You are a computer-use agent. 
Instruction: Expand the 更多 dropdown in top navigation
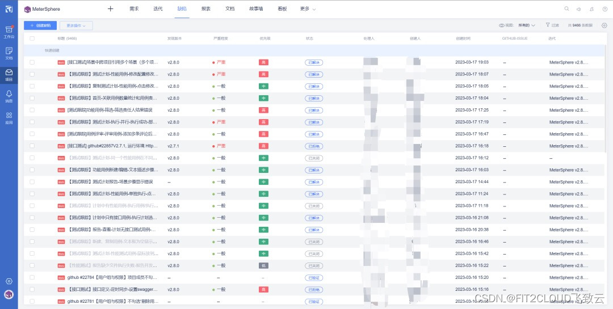coord(308,9)
